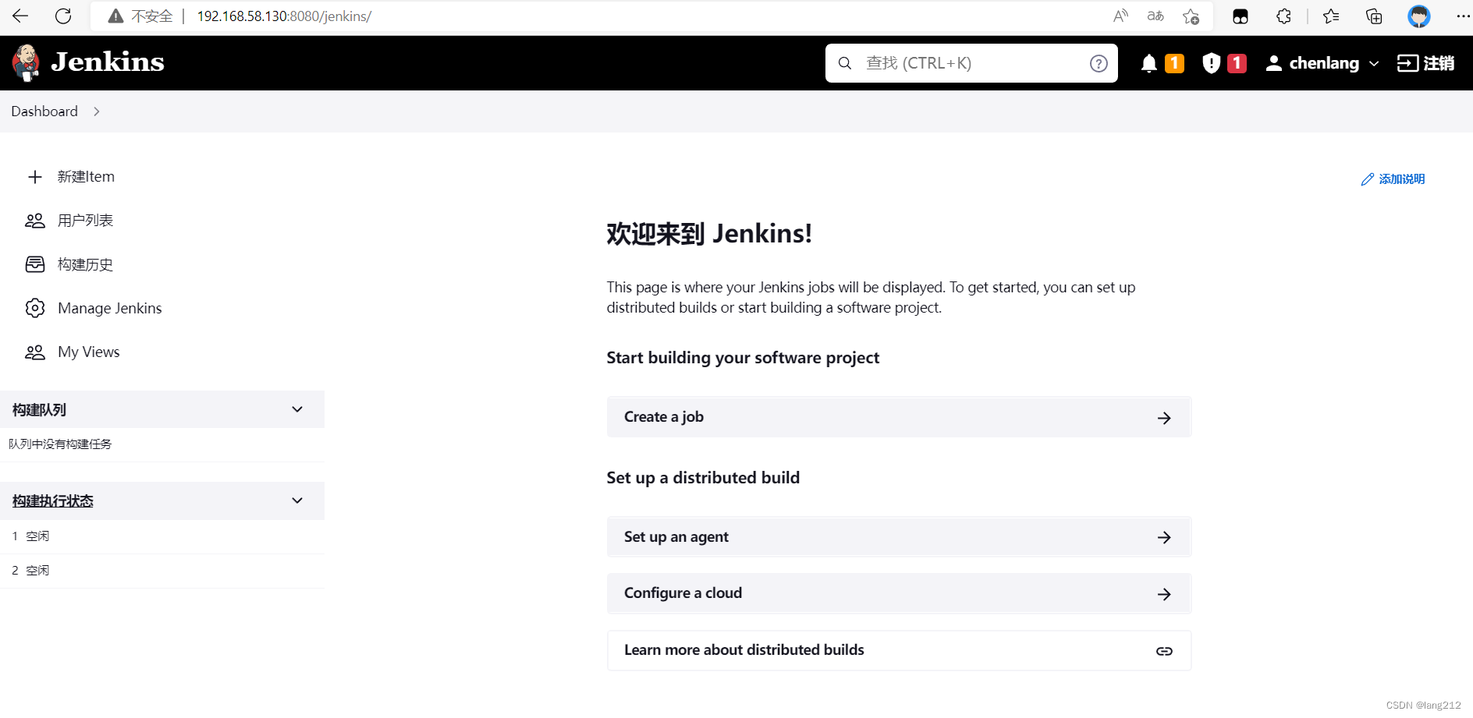This screenshot has width=1473, height=718.
Task: Collapse the 构建队列 panel chevron
Action: click(297, 409)
